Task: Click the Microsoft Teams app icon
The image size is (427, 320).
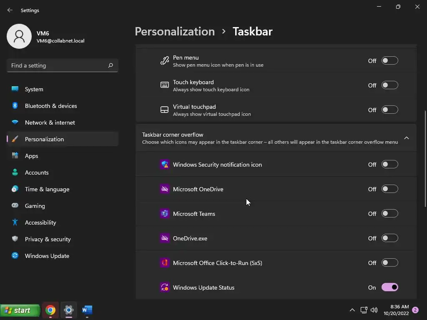Action: pos(165,214)
